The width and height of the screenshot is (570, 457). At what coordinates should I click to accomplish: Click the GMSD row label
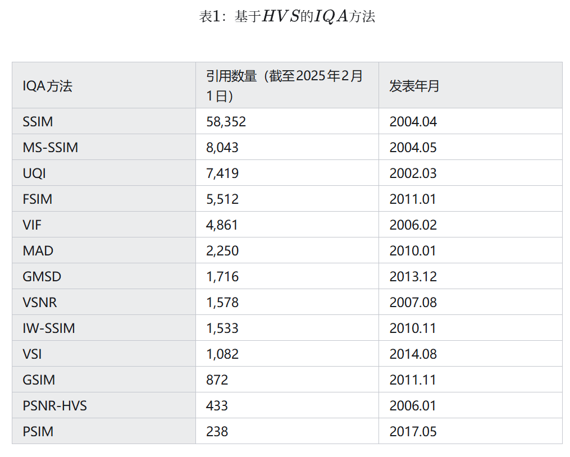point(42,277)
